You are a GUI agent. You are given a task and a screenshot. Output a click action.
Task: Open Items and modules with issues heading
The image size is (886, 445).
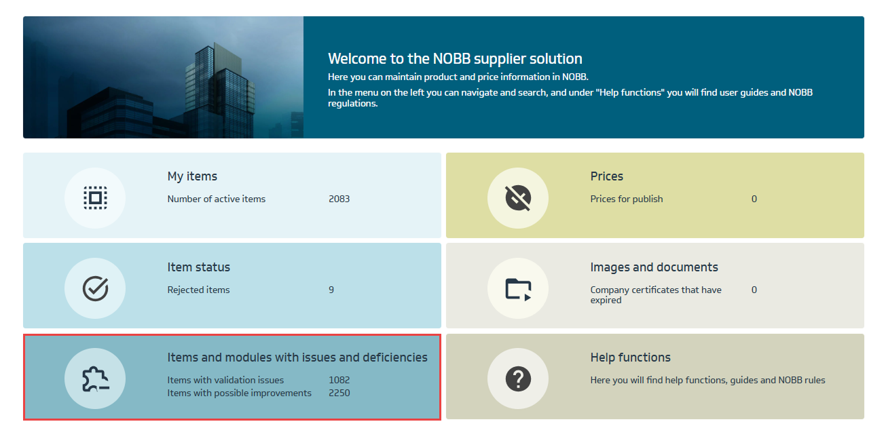click(297, 357)
